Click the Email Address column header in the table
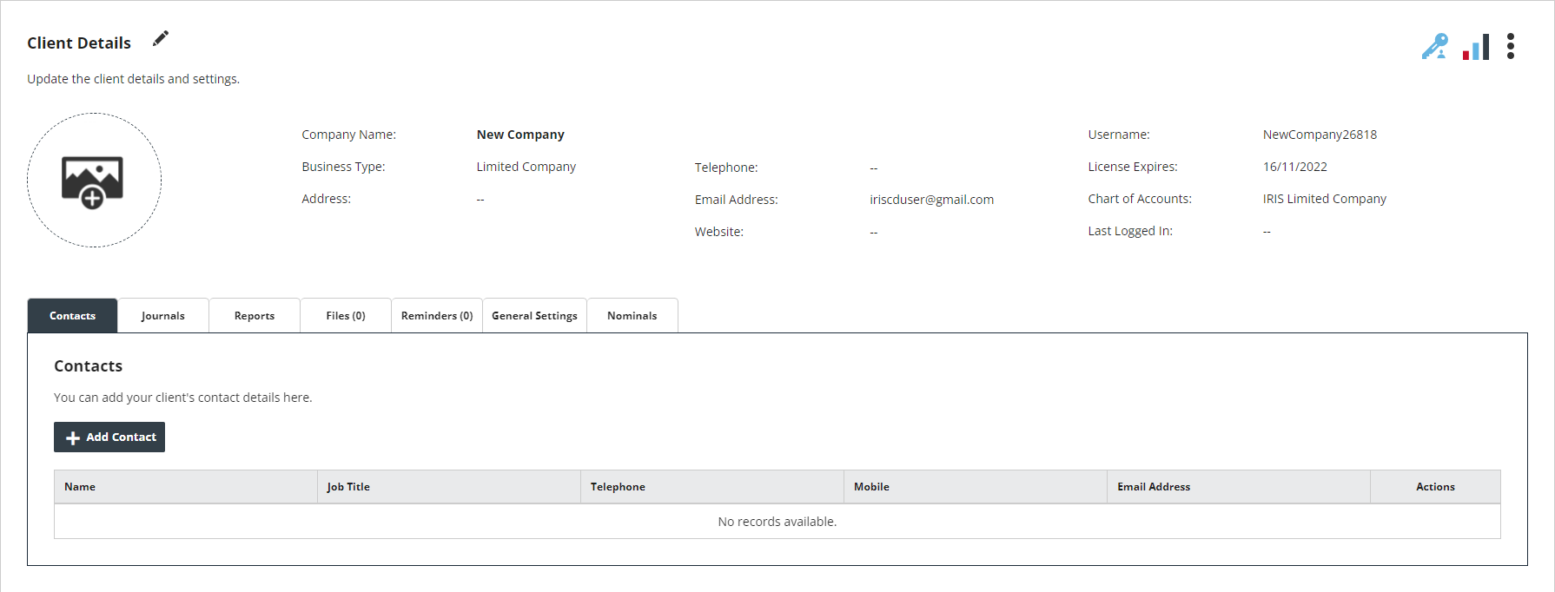The height and width of the screenshot is (592, 1555). tap(1154, 487)
